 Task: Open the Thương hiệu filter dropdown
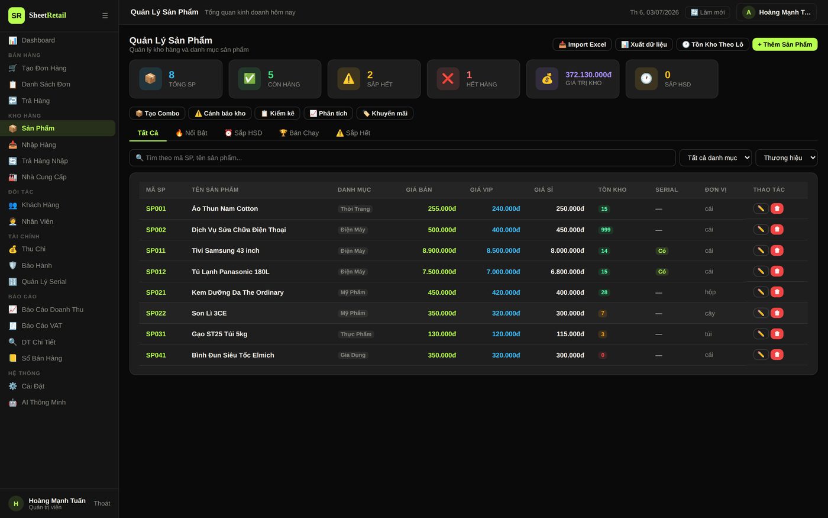coord(787,157)
